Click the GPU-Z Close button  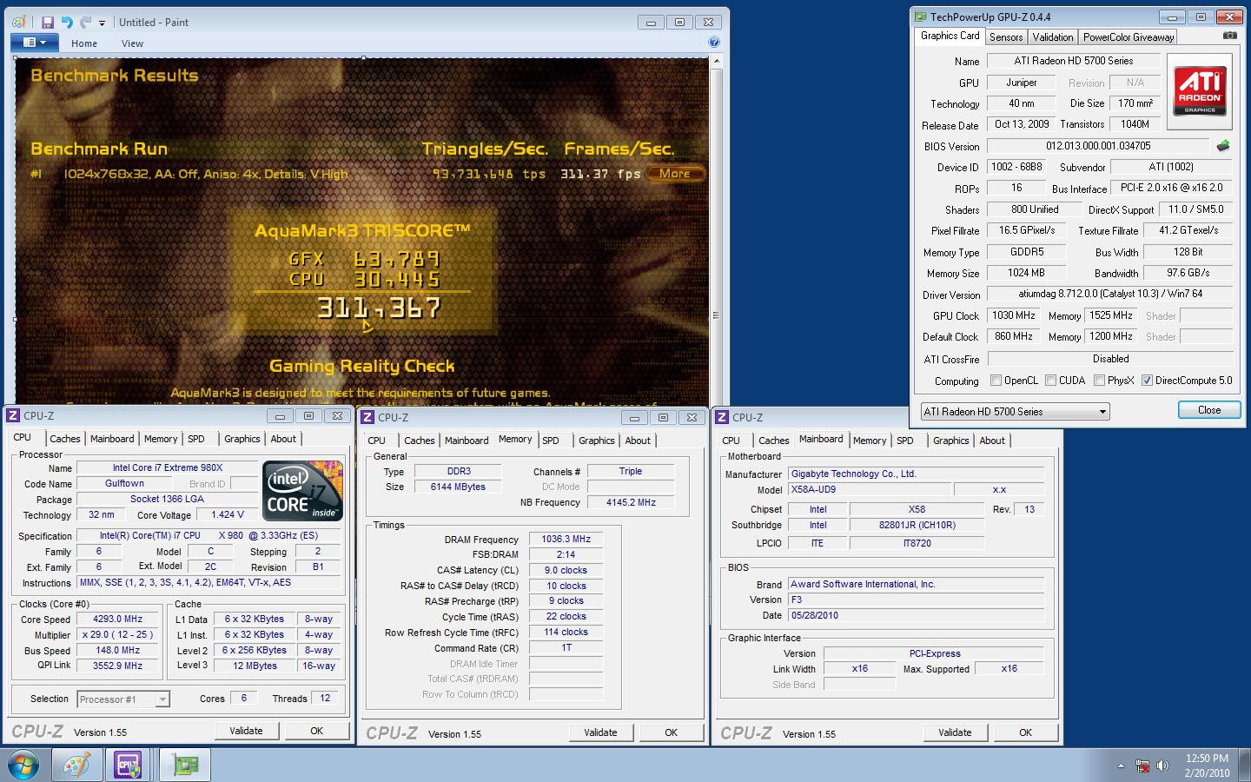click(1208, 410)
